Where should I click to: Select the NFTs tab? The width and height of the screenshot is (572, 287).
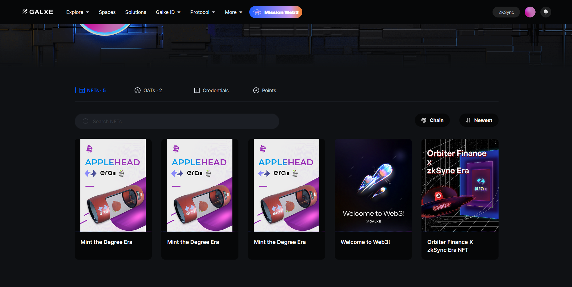pyautogui.click(x=93, y=90)
